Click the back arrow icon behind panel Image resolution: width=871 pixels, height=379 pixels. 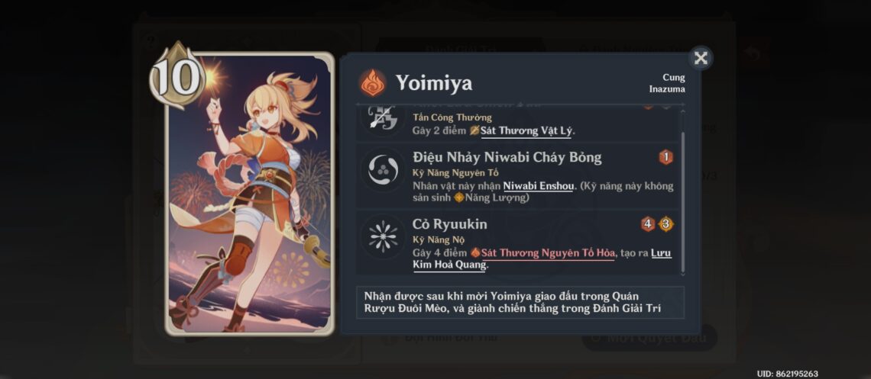tap(753, 53)
